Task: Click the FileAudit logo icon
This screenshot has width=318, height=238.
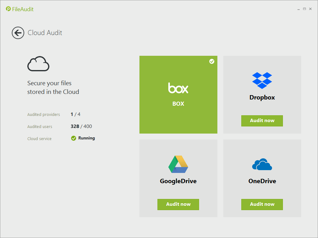Action: (x=8, y=9)
